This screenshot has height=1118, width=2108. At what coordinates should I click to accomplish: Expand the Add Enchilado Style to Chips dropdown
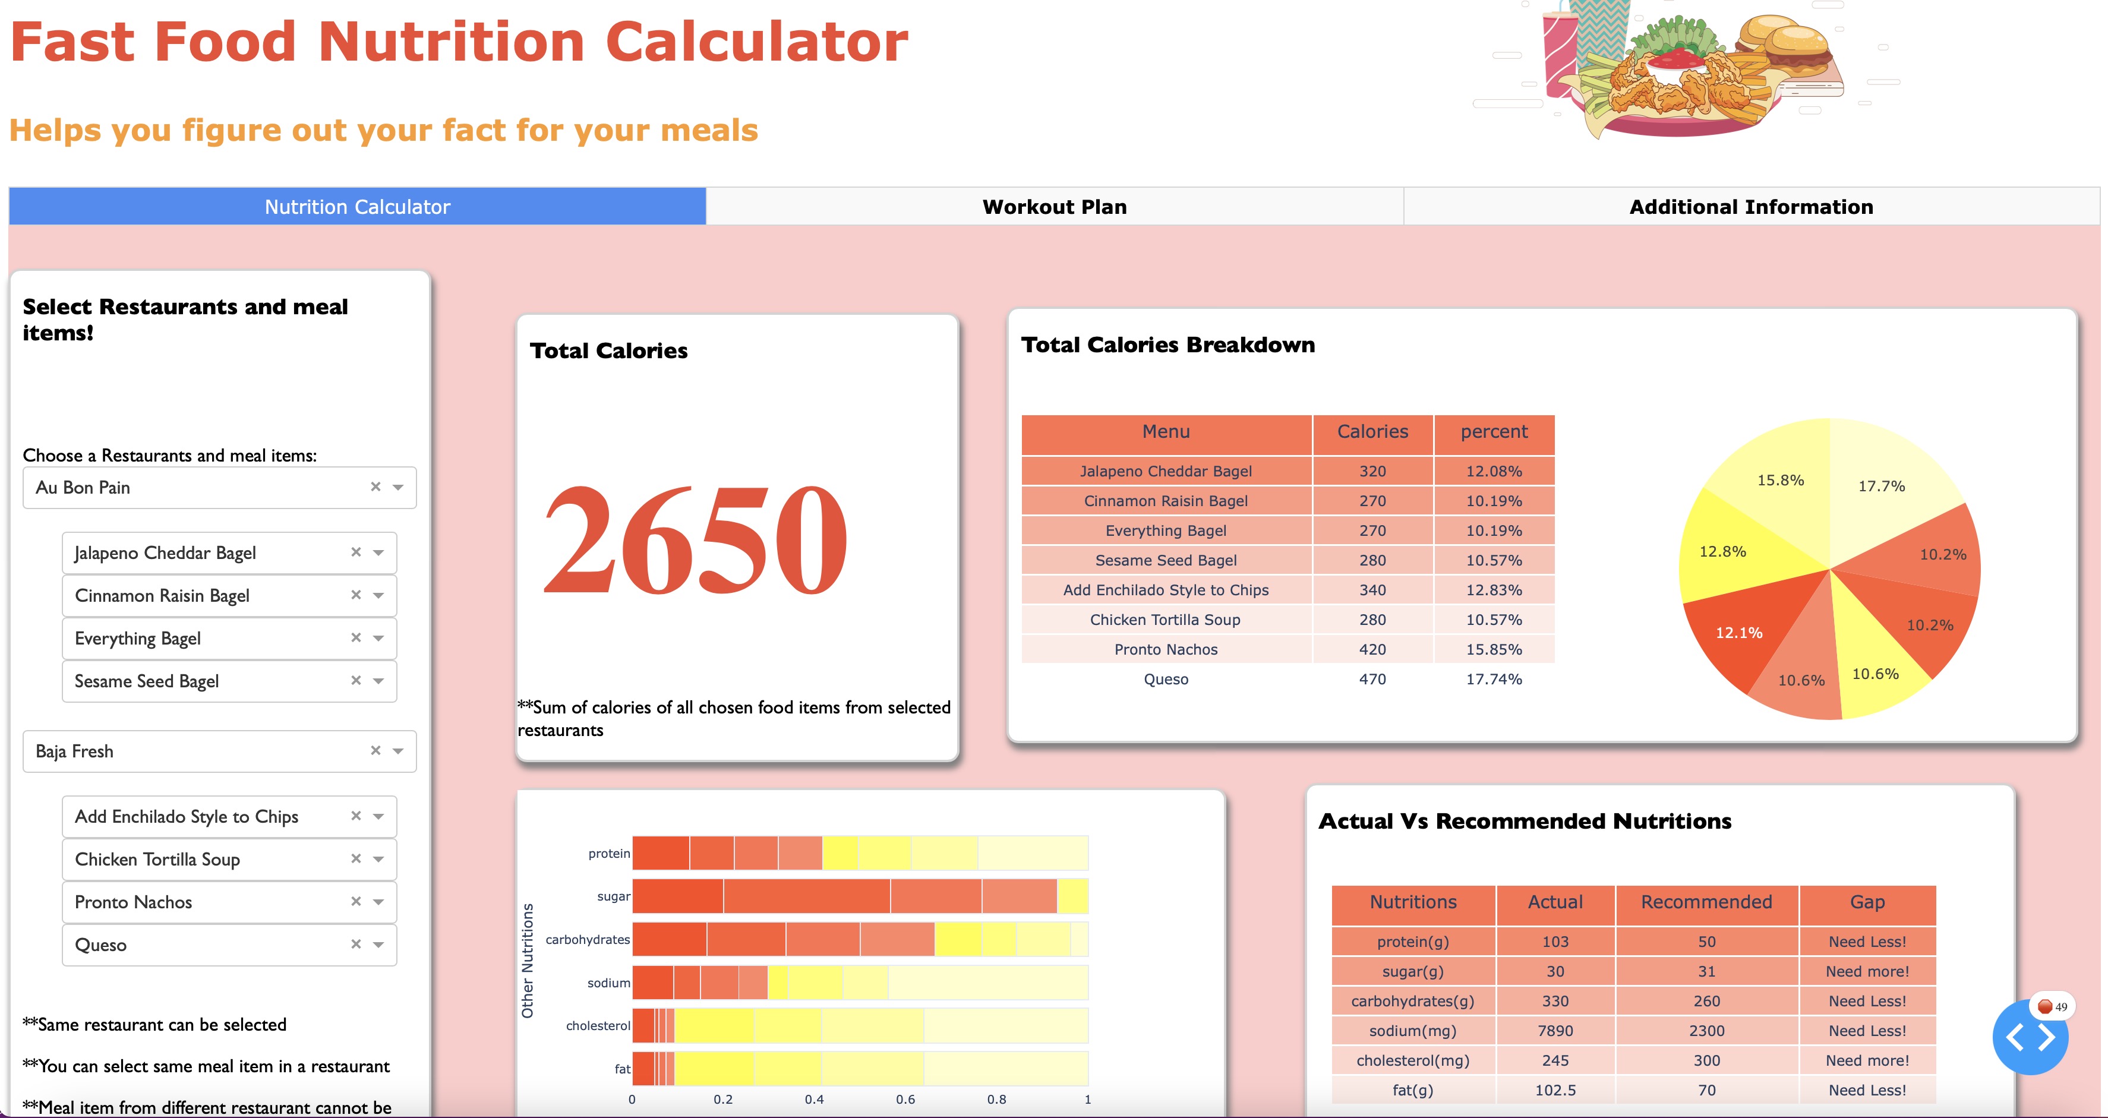pyautogui.click(x=377, y=816)
